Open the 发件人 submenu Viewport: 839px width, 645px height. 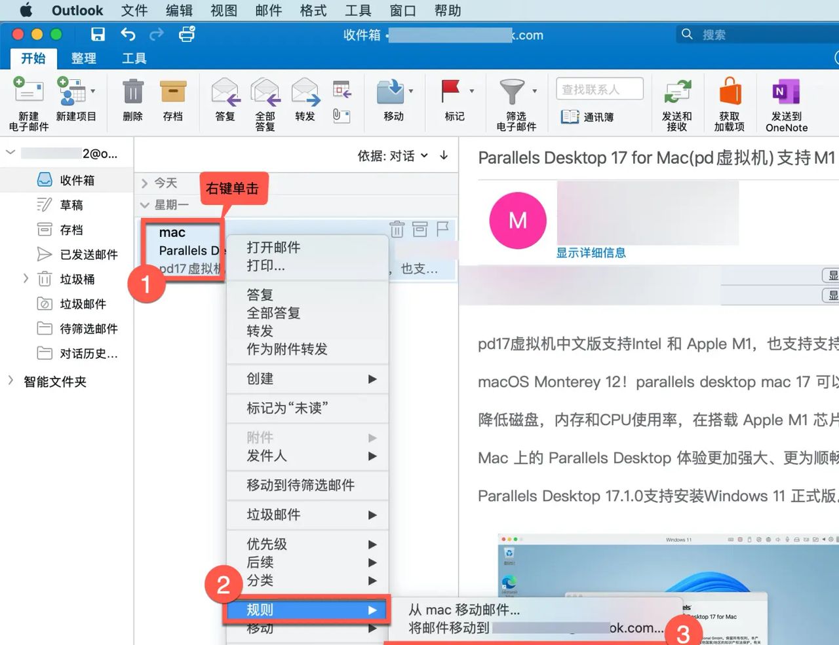point(307,456)
